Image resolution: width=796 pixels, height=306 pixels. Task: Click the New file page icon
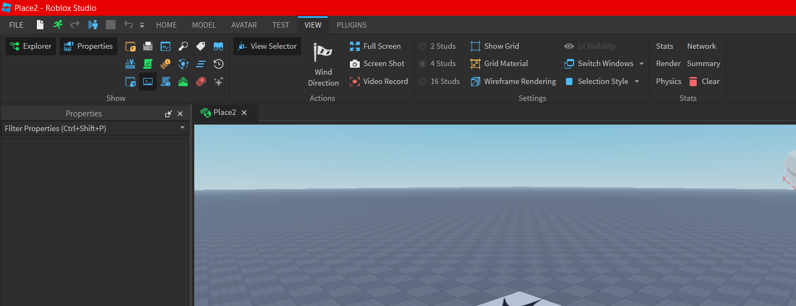(x=40, y=24)
